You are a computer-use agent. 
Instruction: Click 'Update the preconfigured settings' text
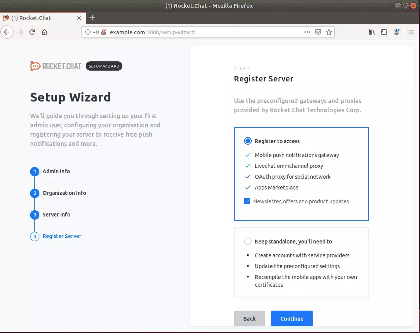tap(297, 266)
